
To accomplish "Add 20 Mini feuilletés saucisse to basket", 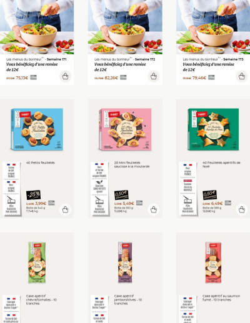I will click(x=154, y=209).
